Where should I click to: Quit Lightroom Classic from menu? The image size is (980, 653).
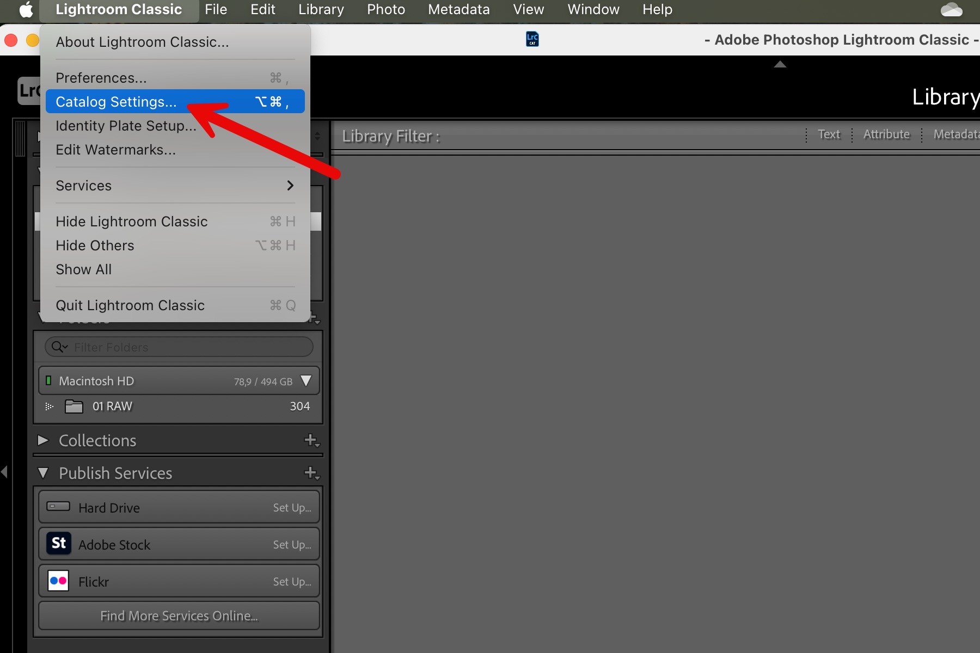[175, 305]
